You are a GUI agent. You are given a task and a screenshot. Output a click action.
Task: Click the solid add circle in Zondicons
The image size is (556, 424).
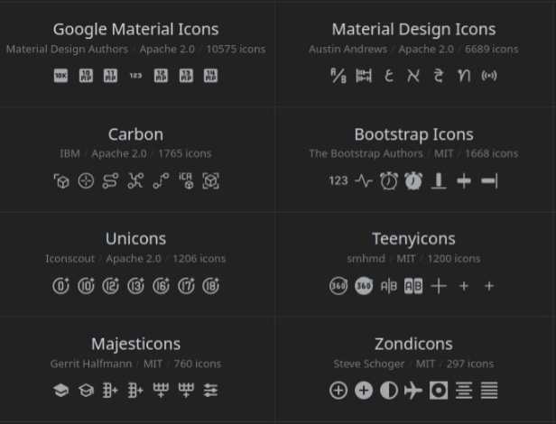(364, 391)
